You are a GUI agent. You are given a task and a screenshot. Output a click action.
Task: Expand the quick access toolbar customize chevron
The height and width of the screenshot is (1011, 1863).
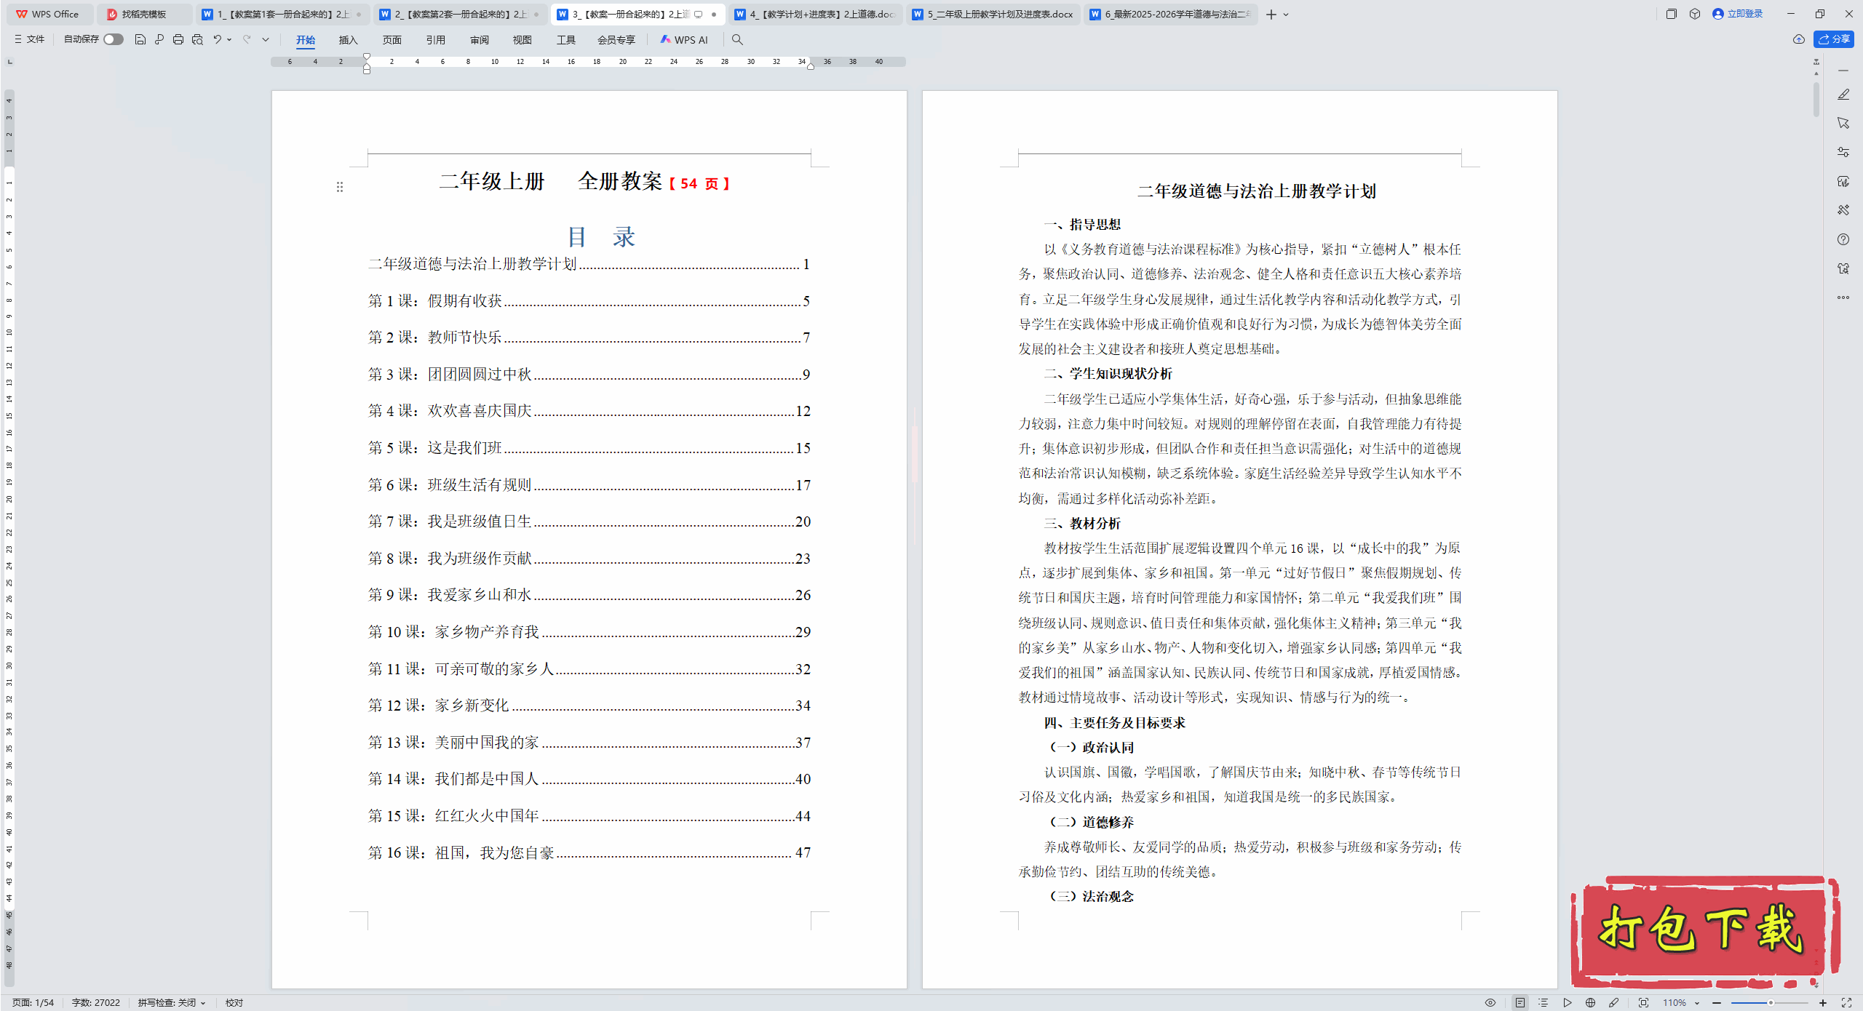pyautogui.click(x=266, y=39)
